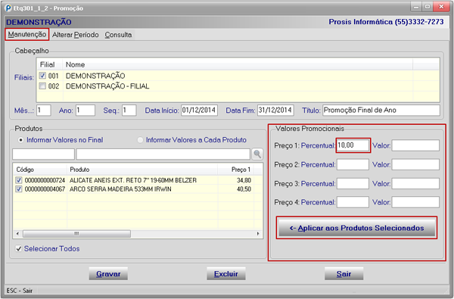The width and height of the screenshot is (454, 299).
Task: Click Preço 2 Valor field
Action: point(415,164)
